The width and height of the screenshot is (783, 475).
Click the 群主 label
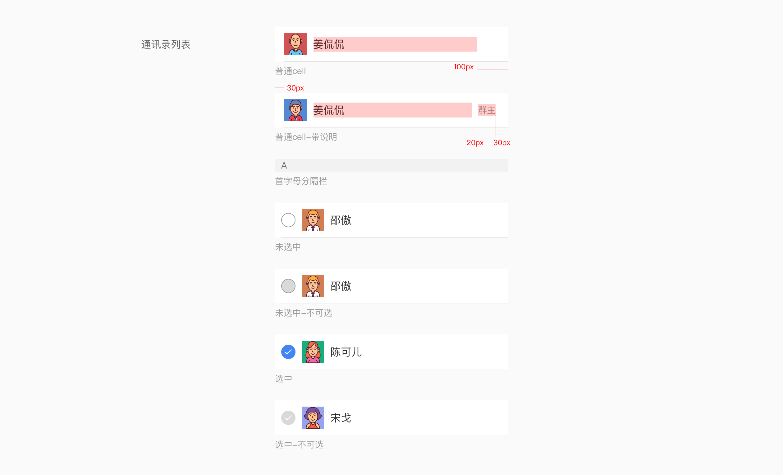click(x=487, y=110)
